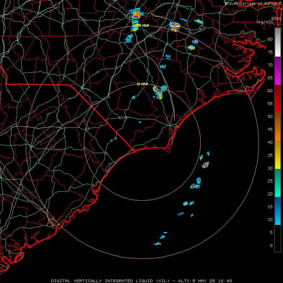The height and width of the screenshot is (283, 283).
Task: Click the offshore cell with the magenta core
Action: tap(205, 165)
